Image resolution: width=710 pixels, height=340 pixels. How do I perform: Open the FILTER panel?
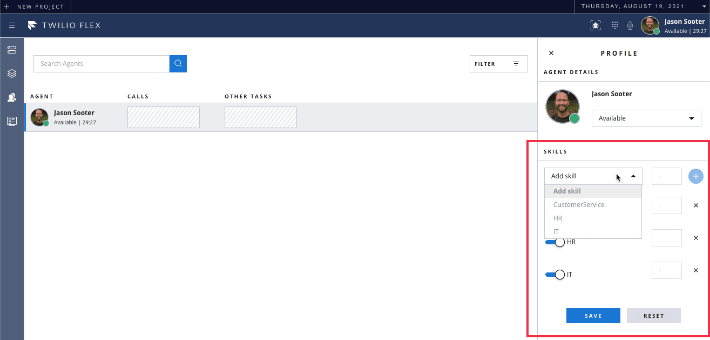point(498,63)
